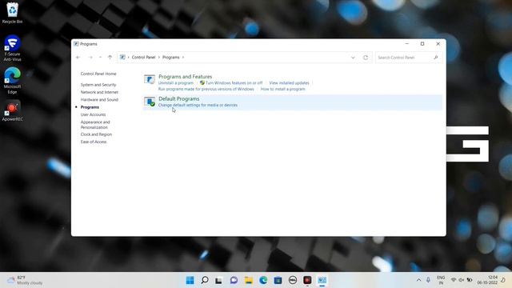Open taskbar Search

(x=205, y=280)
